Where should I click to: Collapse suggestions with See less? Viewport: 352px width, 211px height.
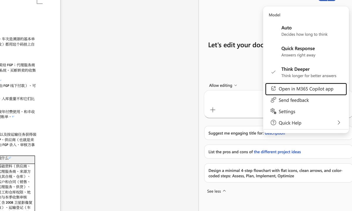click(216, 191)
